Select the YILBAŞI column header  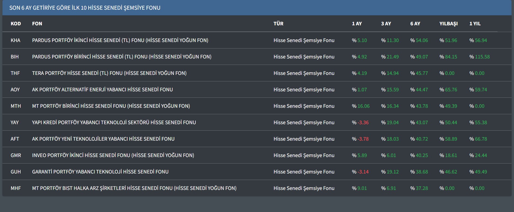pyautogui.click(x=448, y=24)
